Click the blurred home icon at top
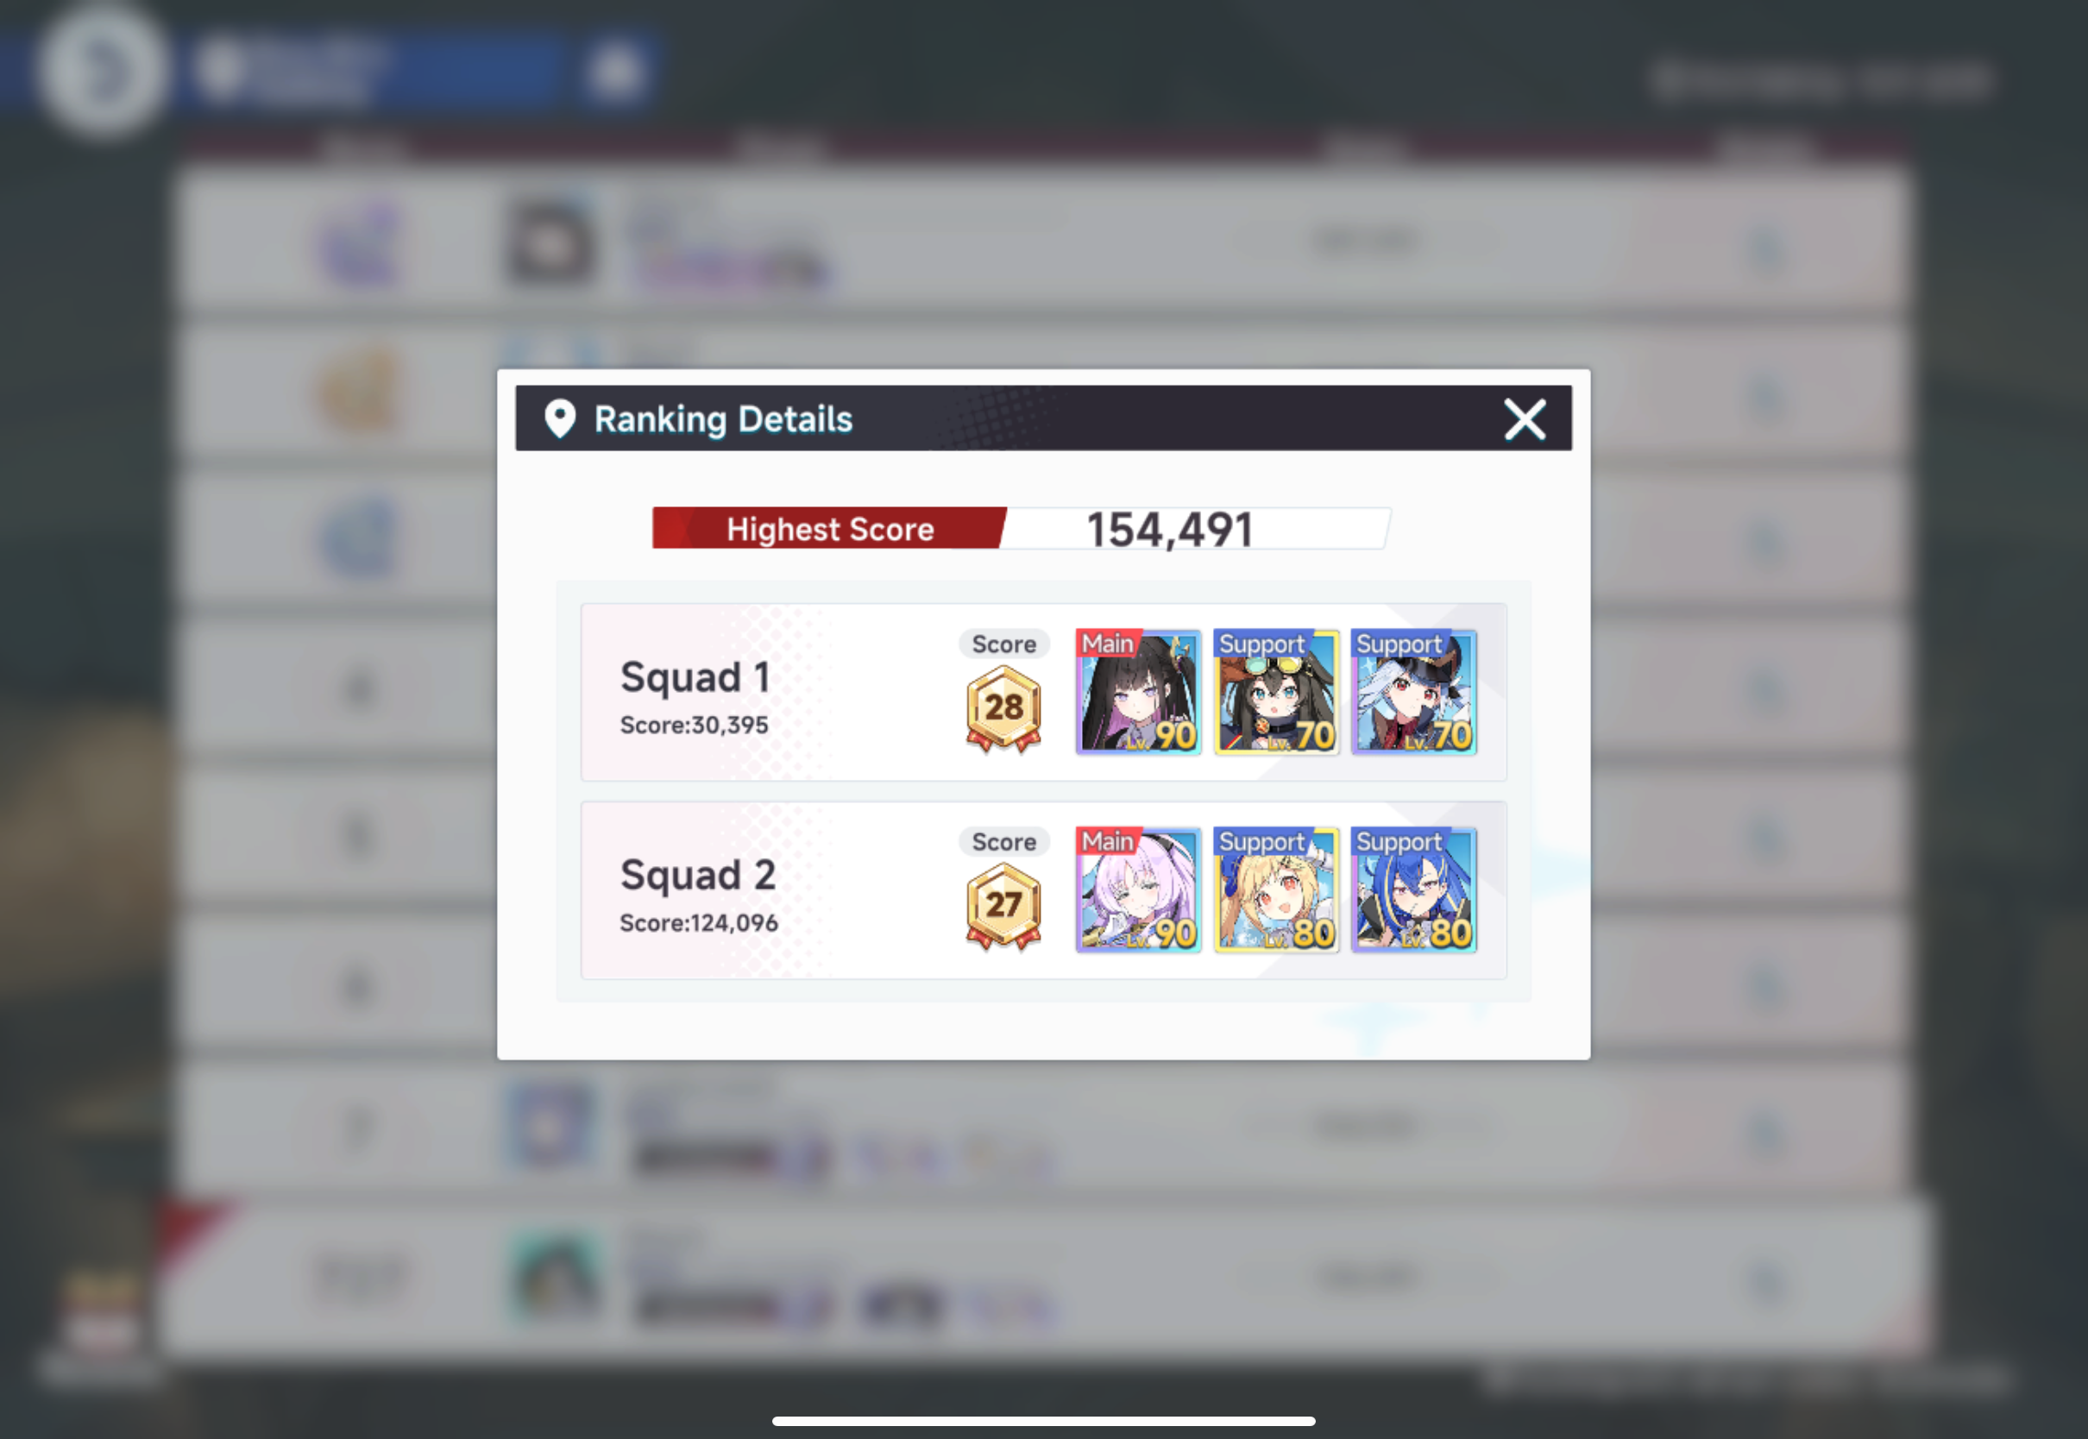The height and width of the screenshot is (1439, 2088). coord(616,71)
